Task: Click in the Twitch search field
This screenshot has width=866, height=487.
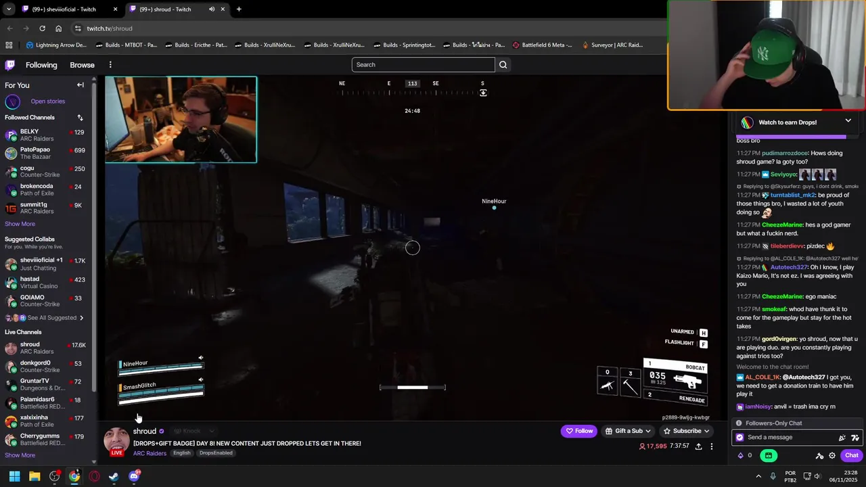Action: pyautogui.click(x=424, y=65)
